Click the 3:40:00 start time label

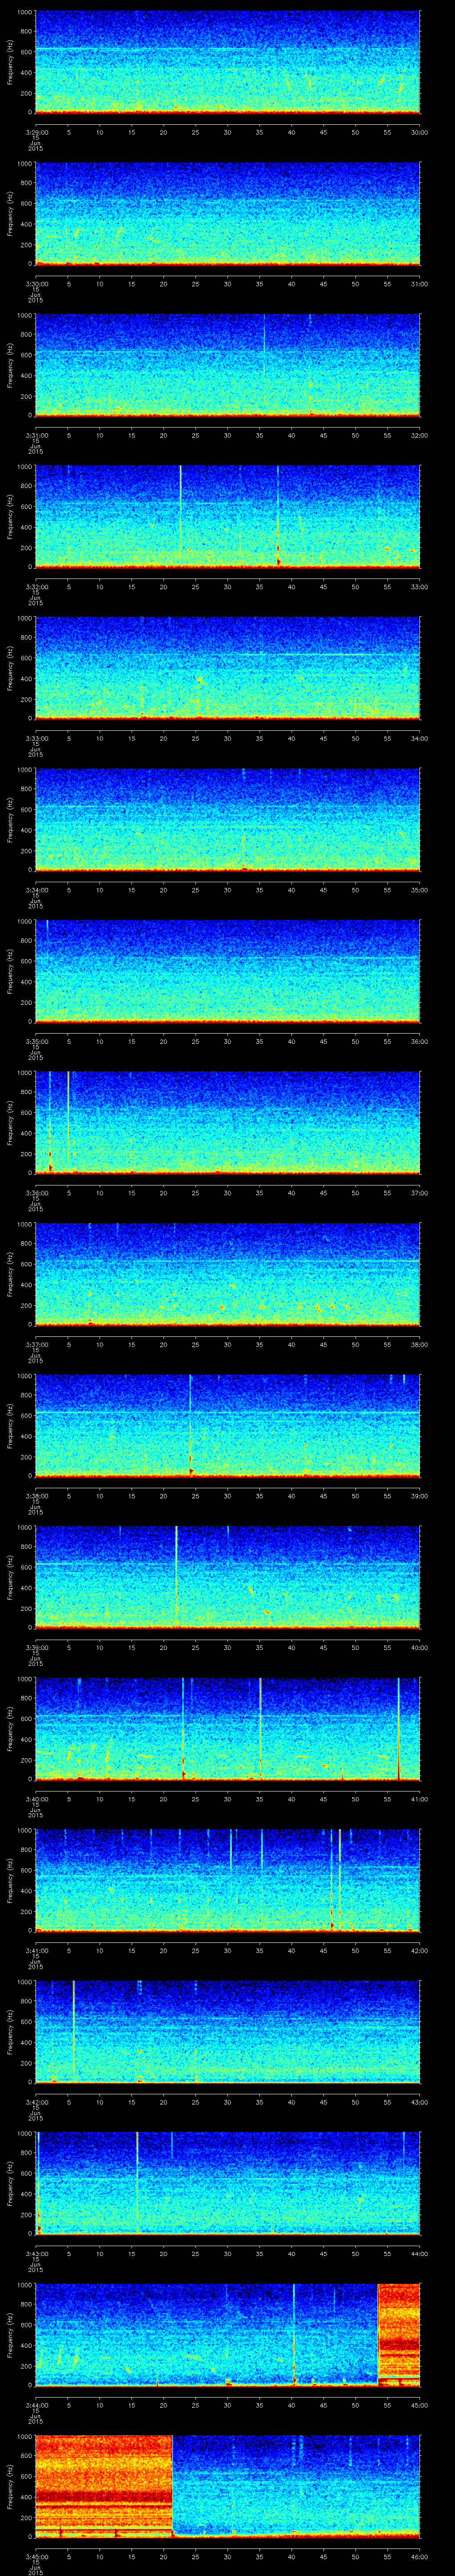coord(36,1799)
